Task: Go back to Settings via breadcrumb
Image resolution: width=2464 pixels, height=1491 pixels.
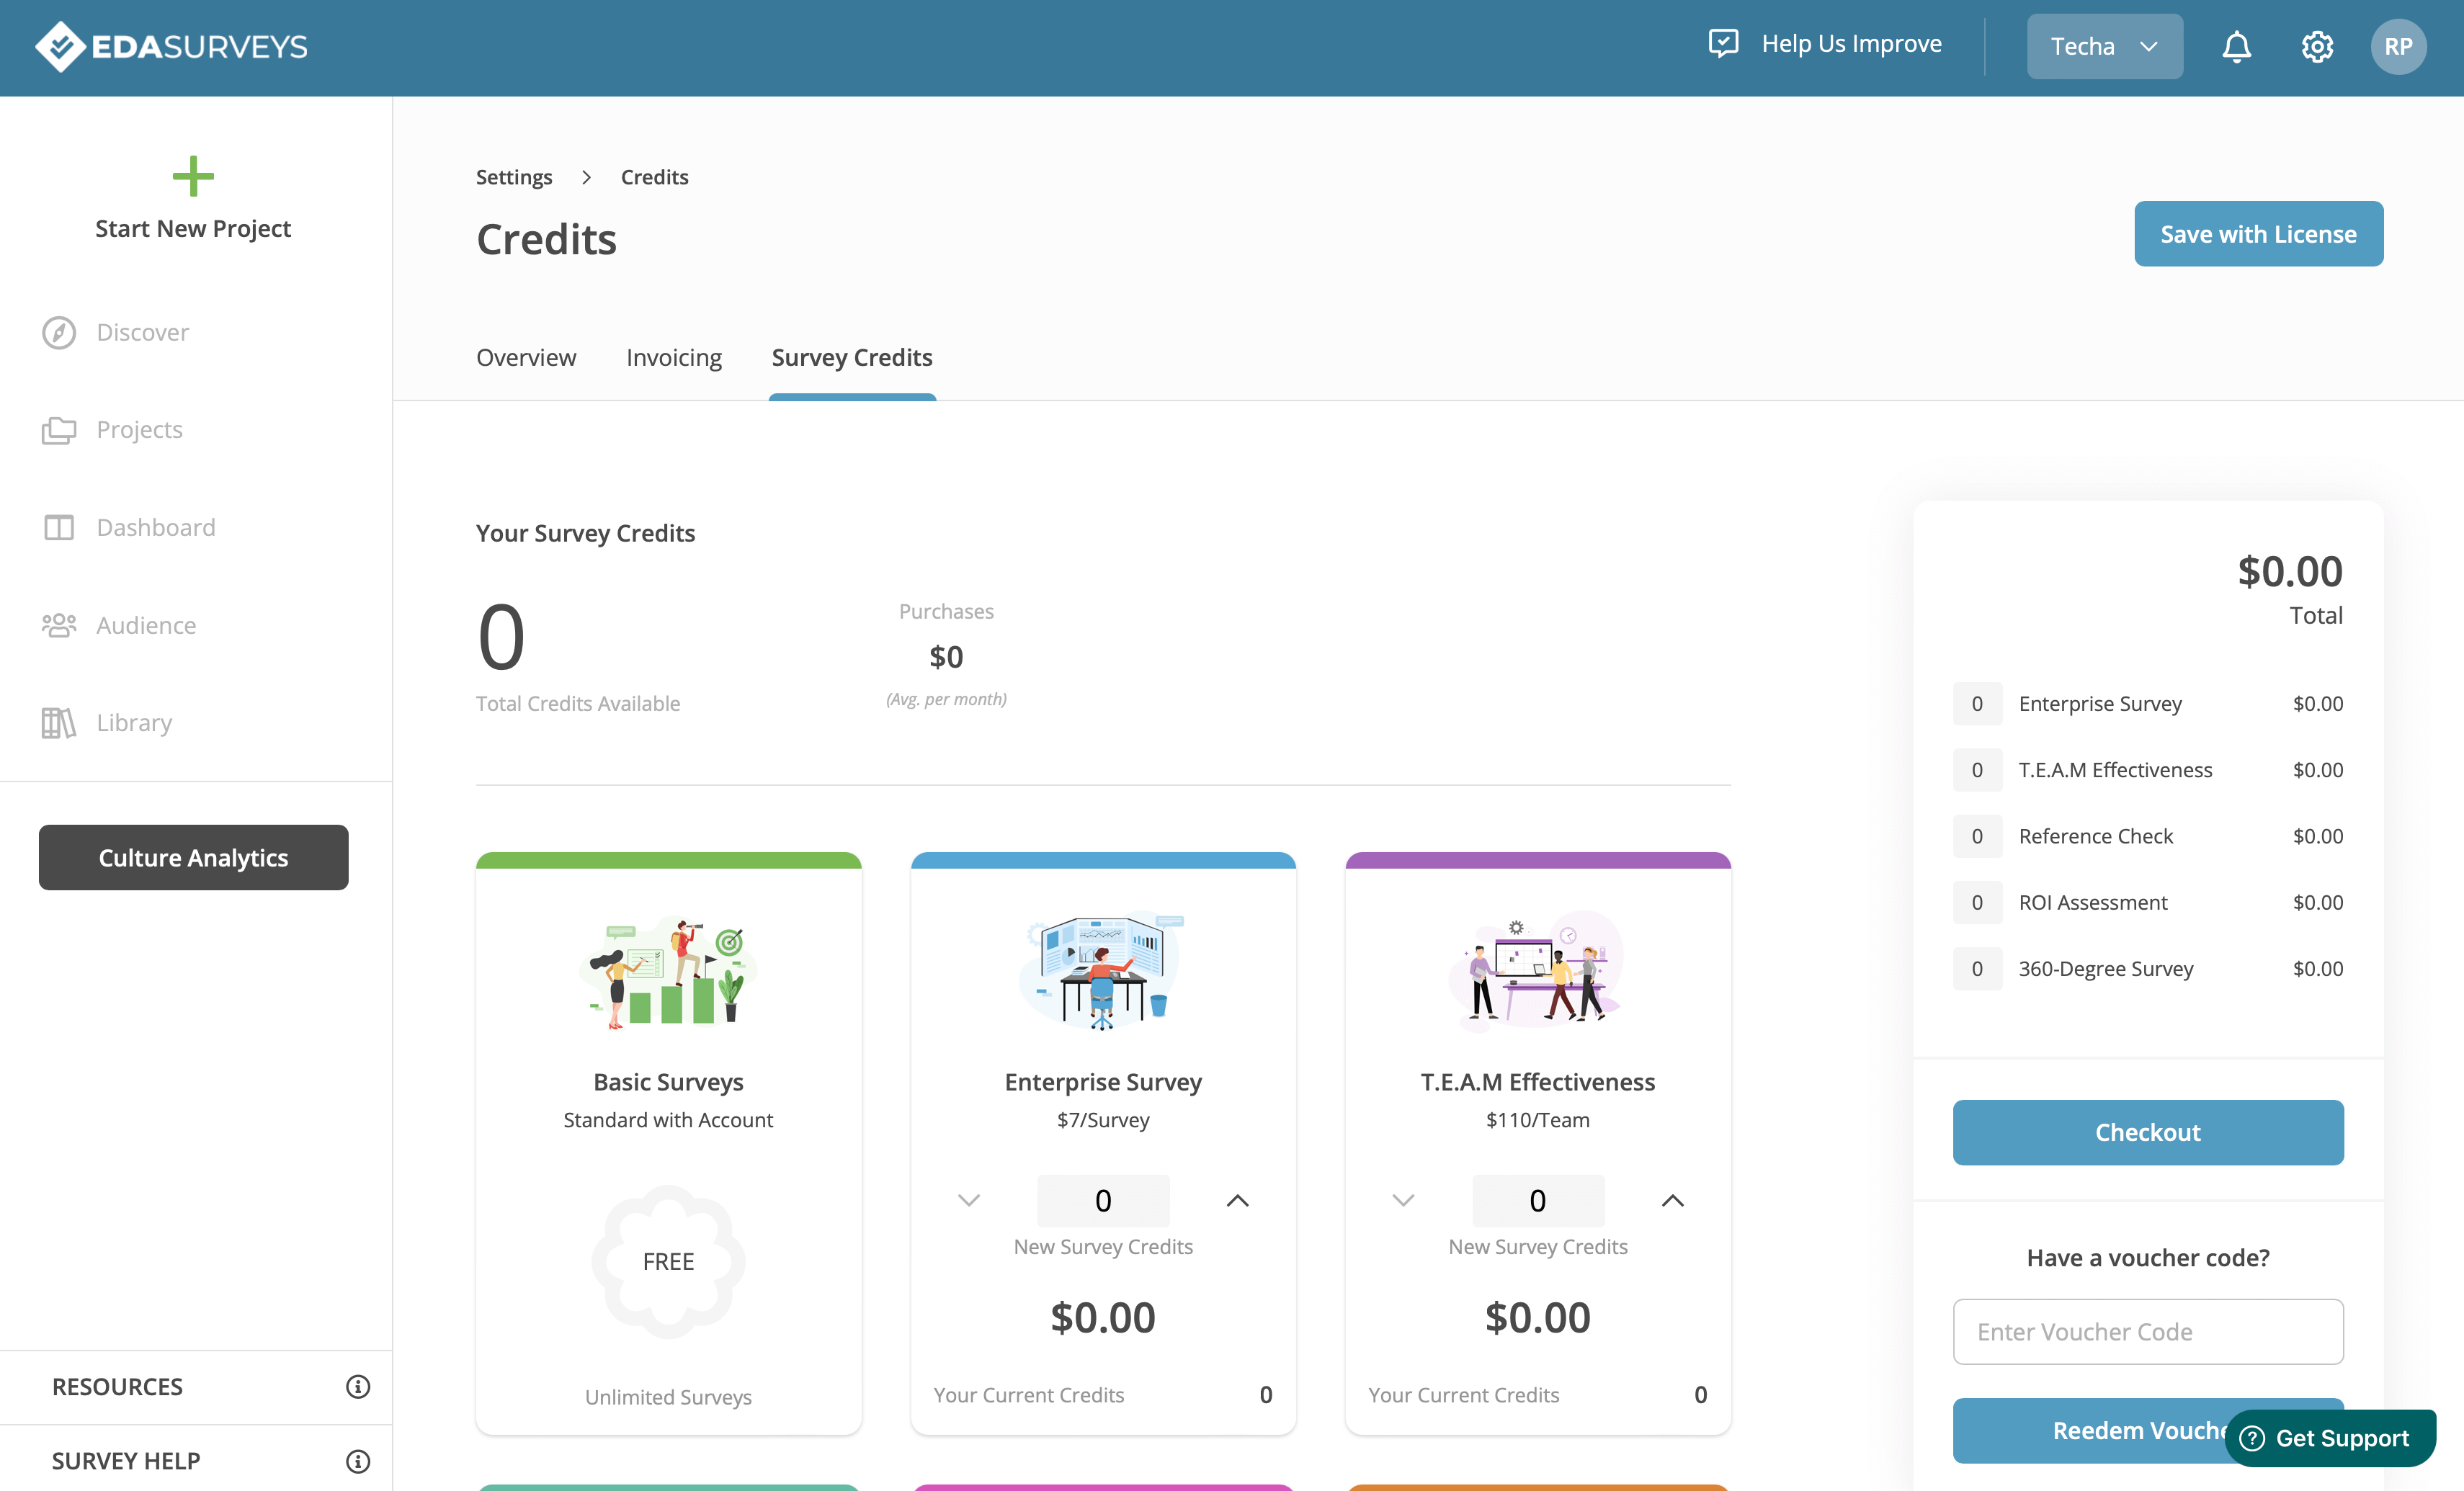Action: 514,177
